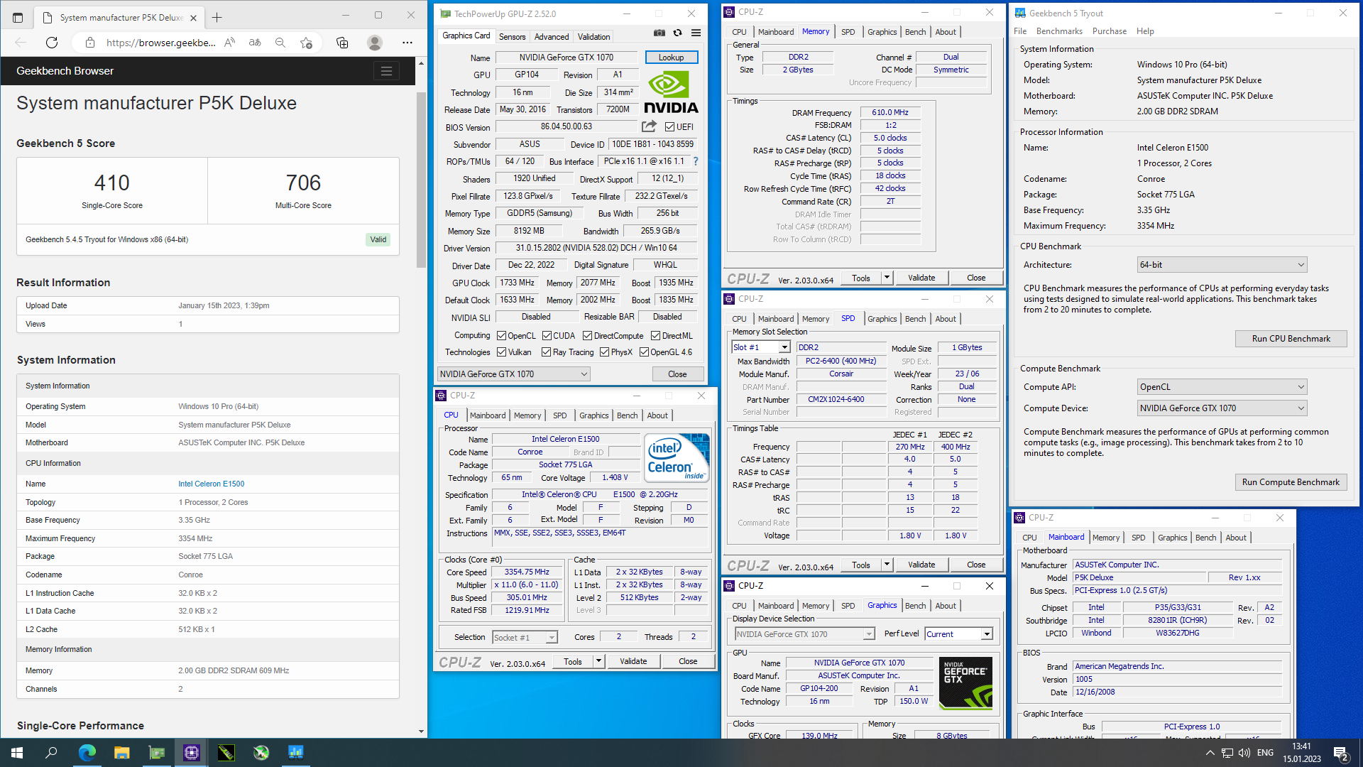The height and width of the screenshot is (767, 1363).
Task: Open Geekbench Architecture 64-bit dropdown
Action: pos(1221,265)
